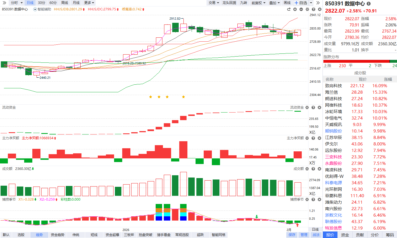Expand the 更多 period dropdown
This screenshot has height=238, width=397.
[89, 3]
